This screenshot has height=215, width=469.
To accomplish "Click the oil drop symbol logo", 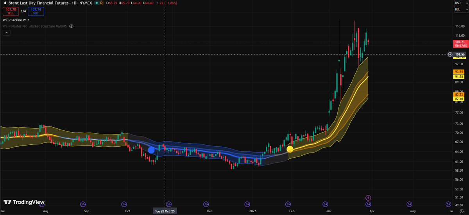I will point(4,3).
